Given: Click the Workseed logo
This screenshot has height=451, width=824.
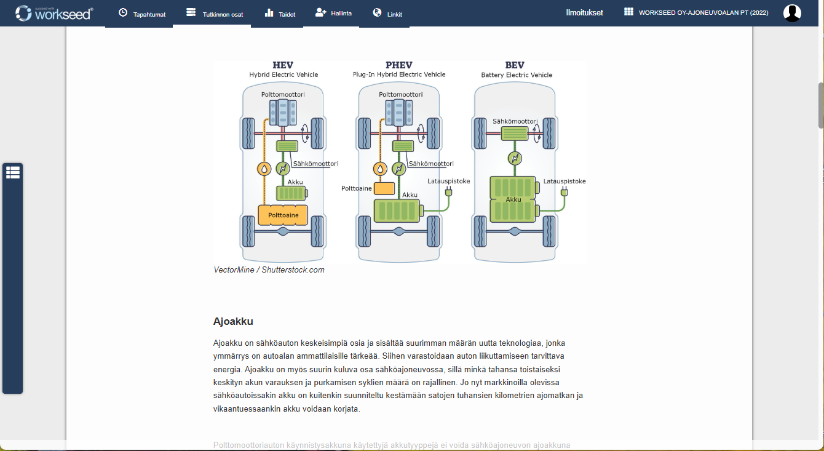Looking at the screenshot, I should pos(54,12).
